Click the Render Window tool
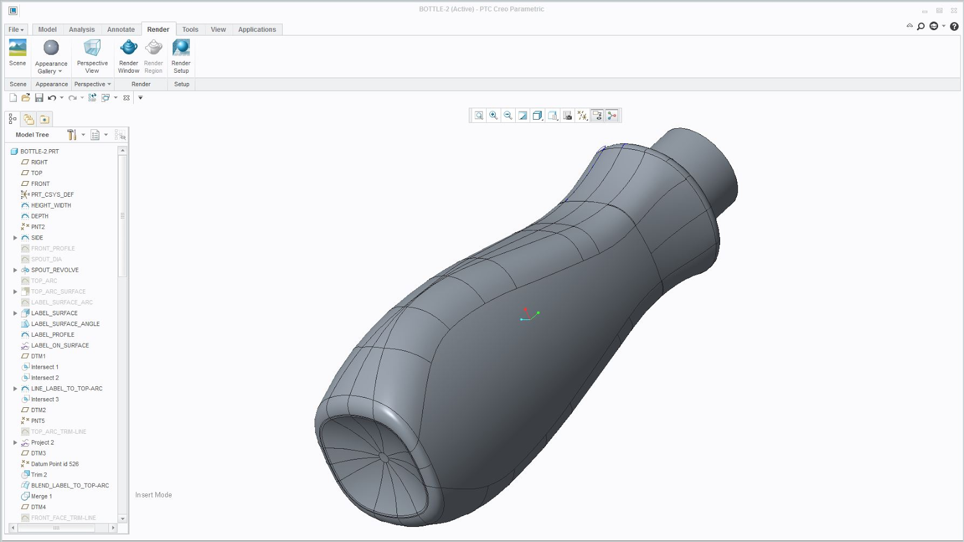The height and width of the screenshot is (542, 964). (x=128, y=54)
